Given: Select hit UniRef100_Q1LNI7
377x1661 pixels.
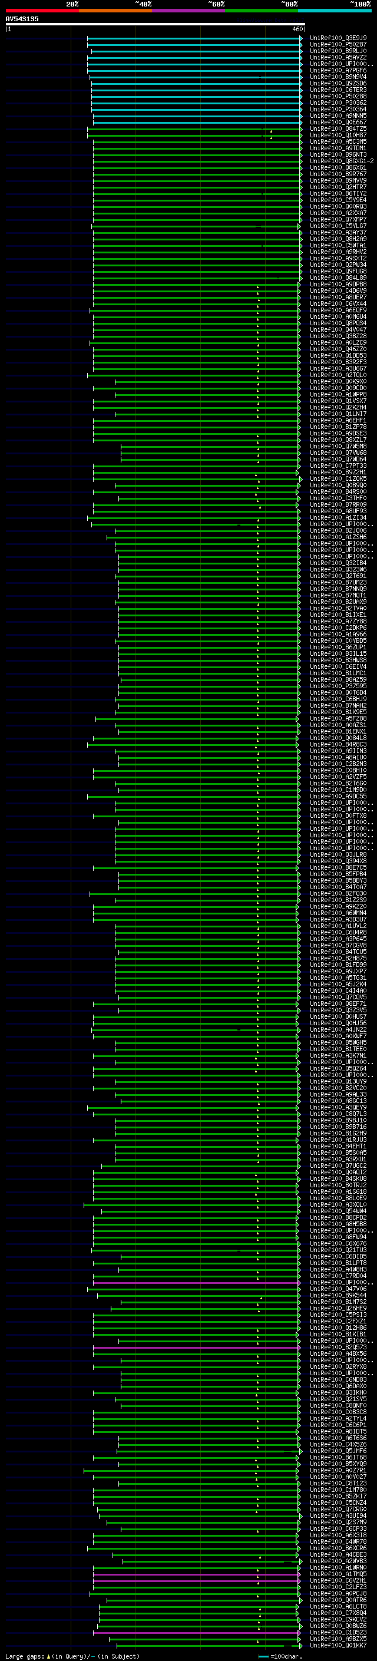Looking at the screenshot, I should pos(338,414).
